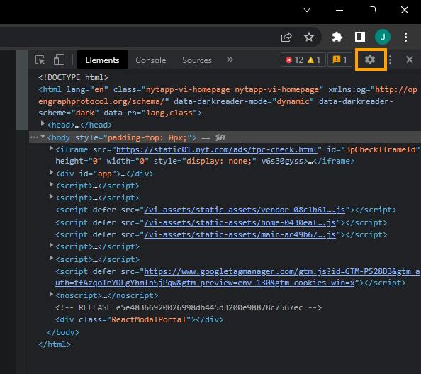Expand the second script node after div app
The image size is (421, 374).
click(51, 197)
